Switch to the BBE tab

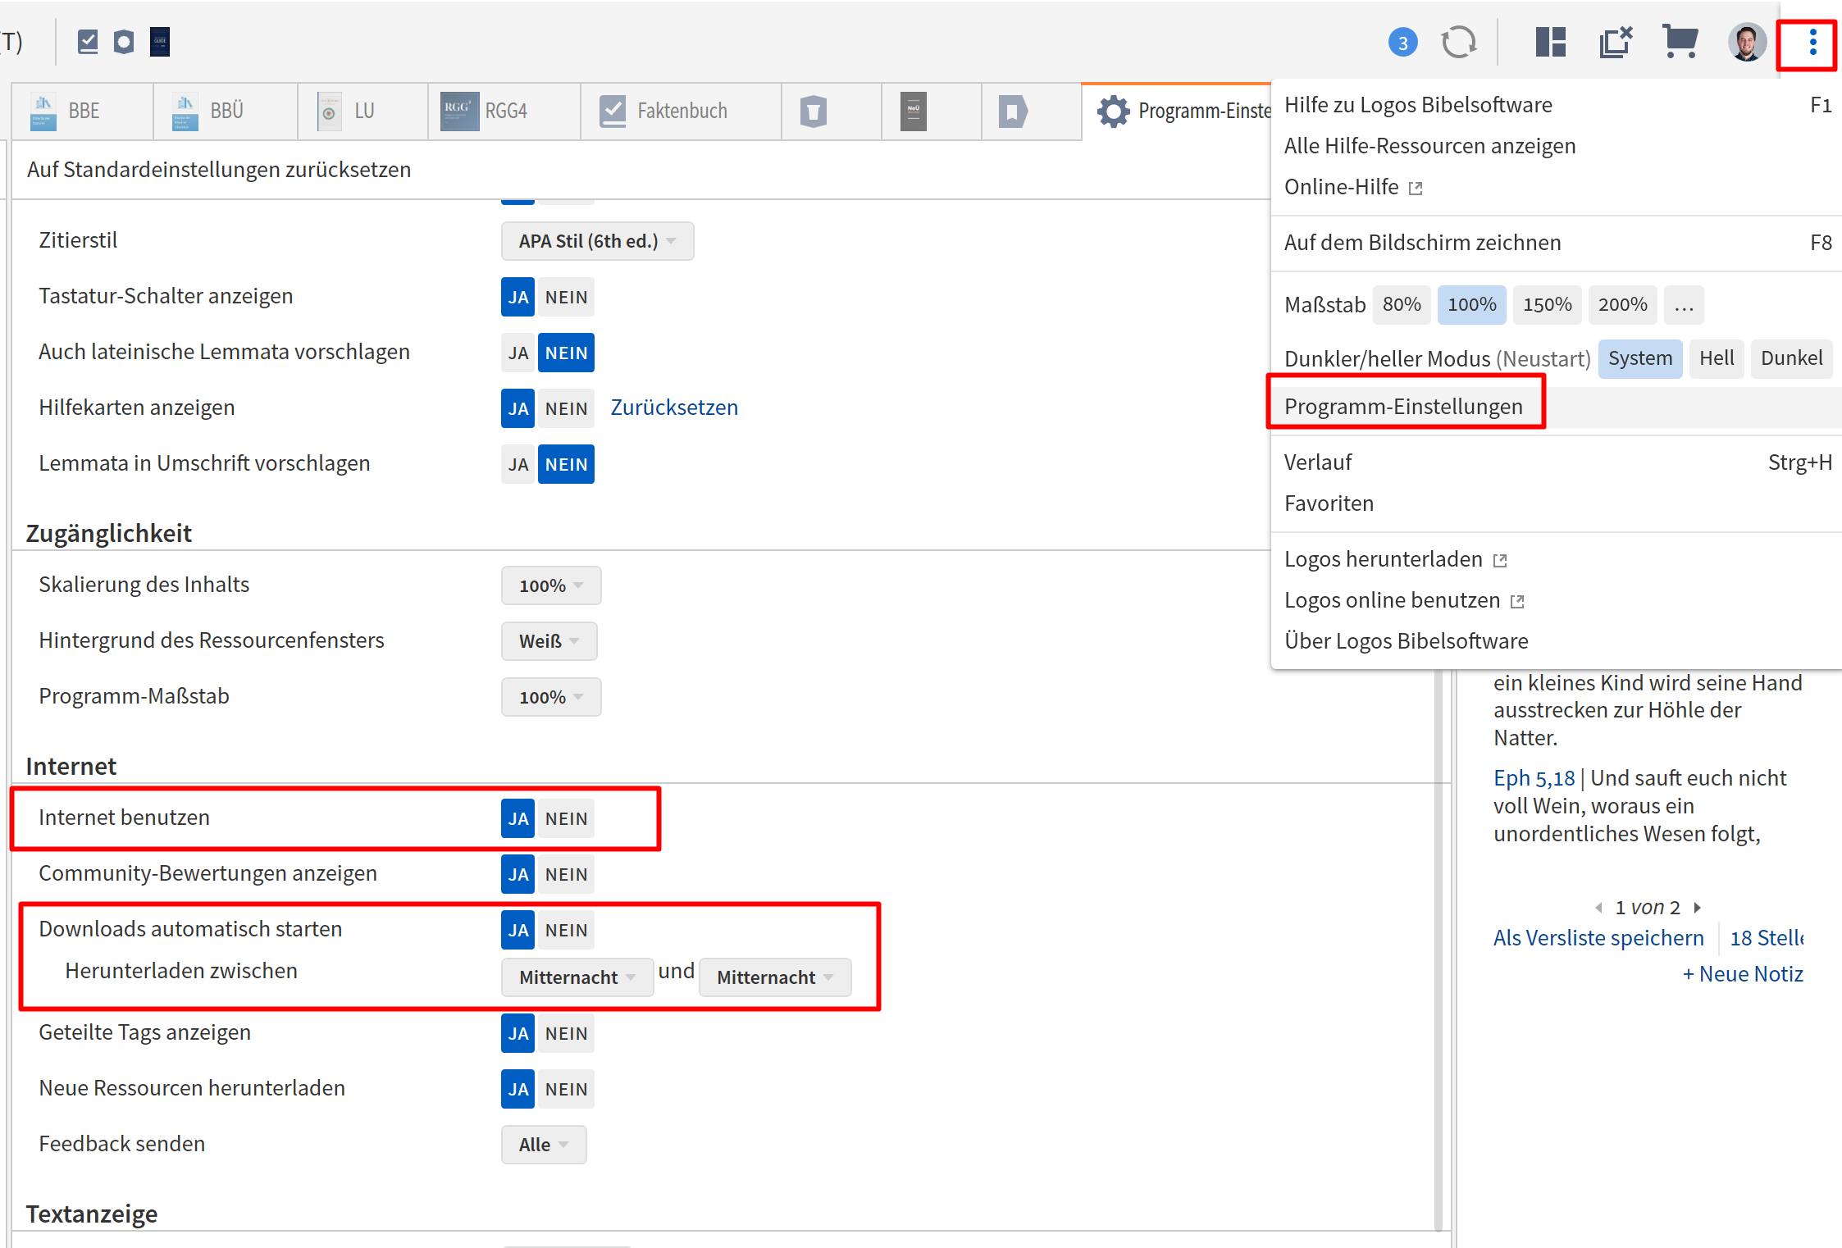tap(82, 112)
